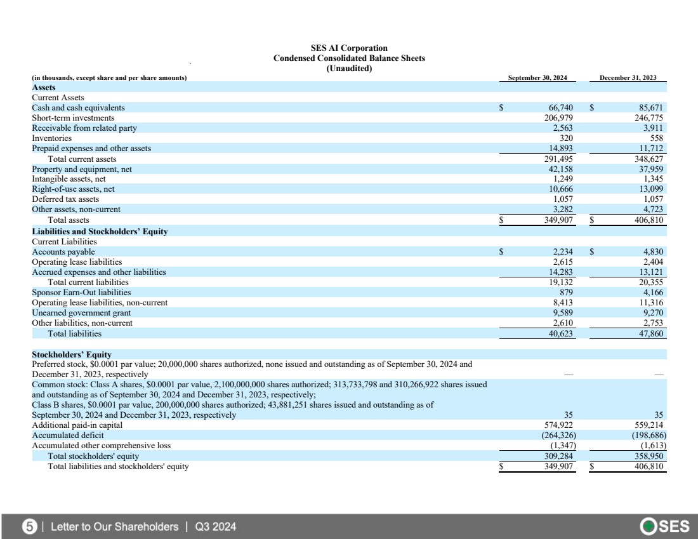
Task: Click the 'Total assets' row label
Action: pyautogui.click(x=69, y=220)
